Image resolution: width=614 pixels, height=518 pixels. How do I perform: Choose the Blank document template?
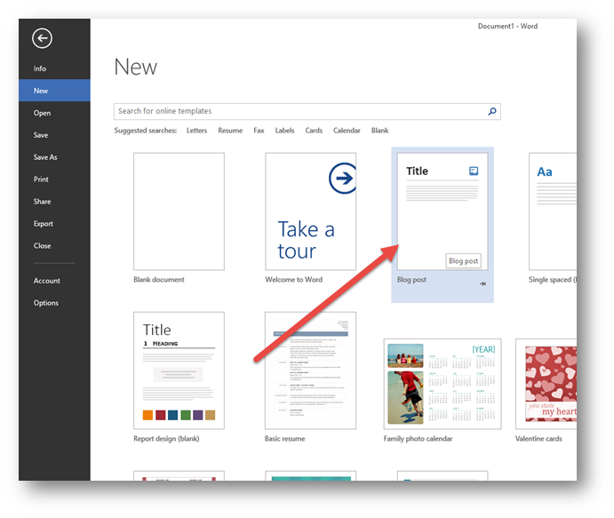tap(179, 211)
